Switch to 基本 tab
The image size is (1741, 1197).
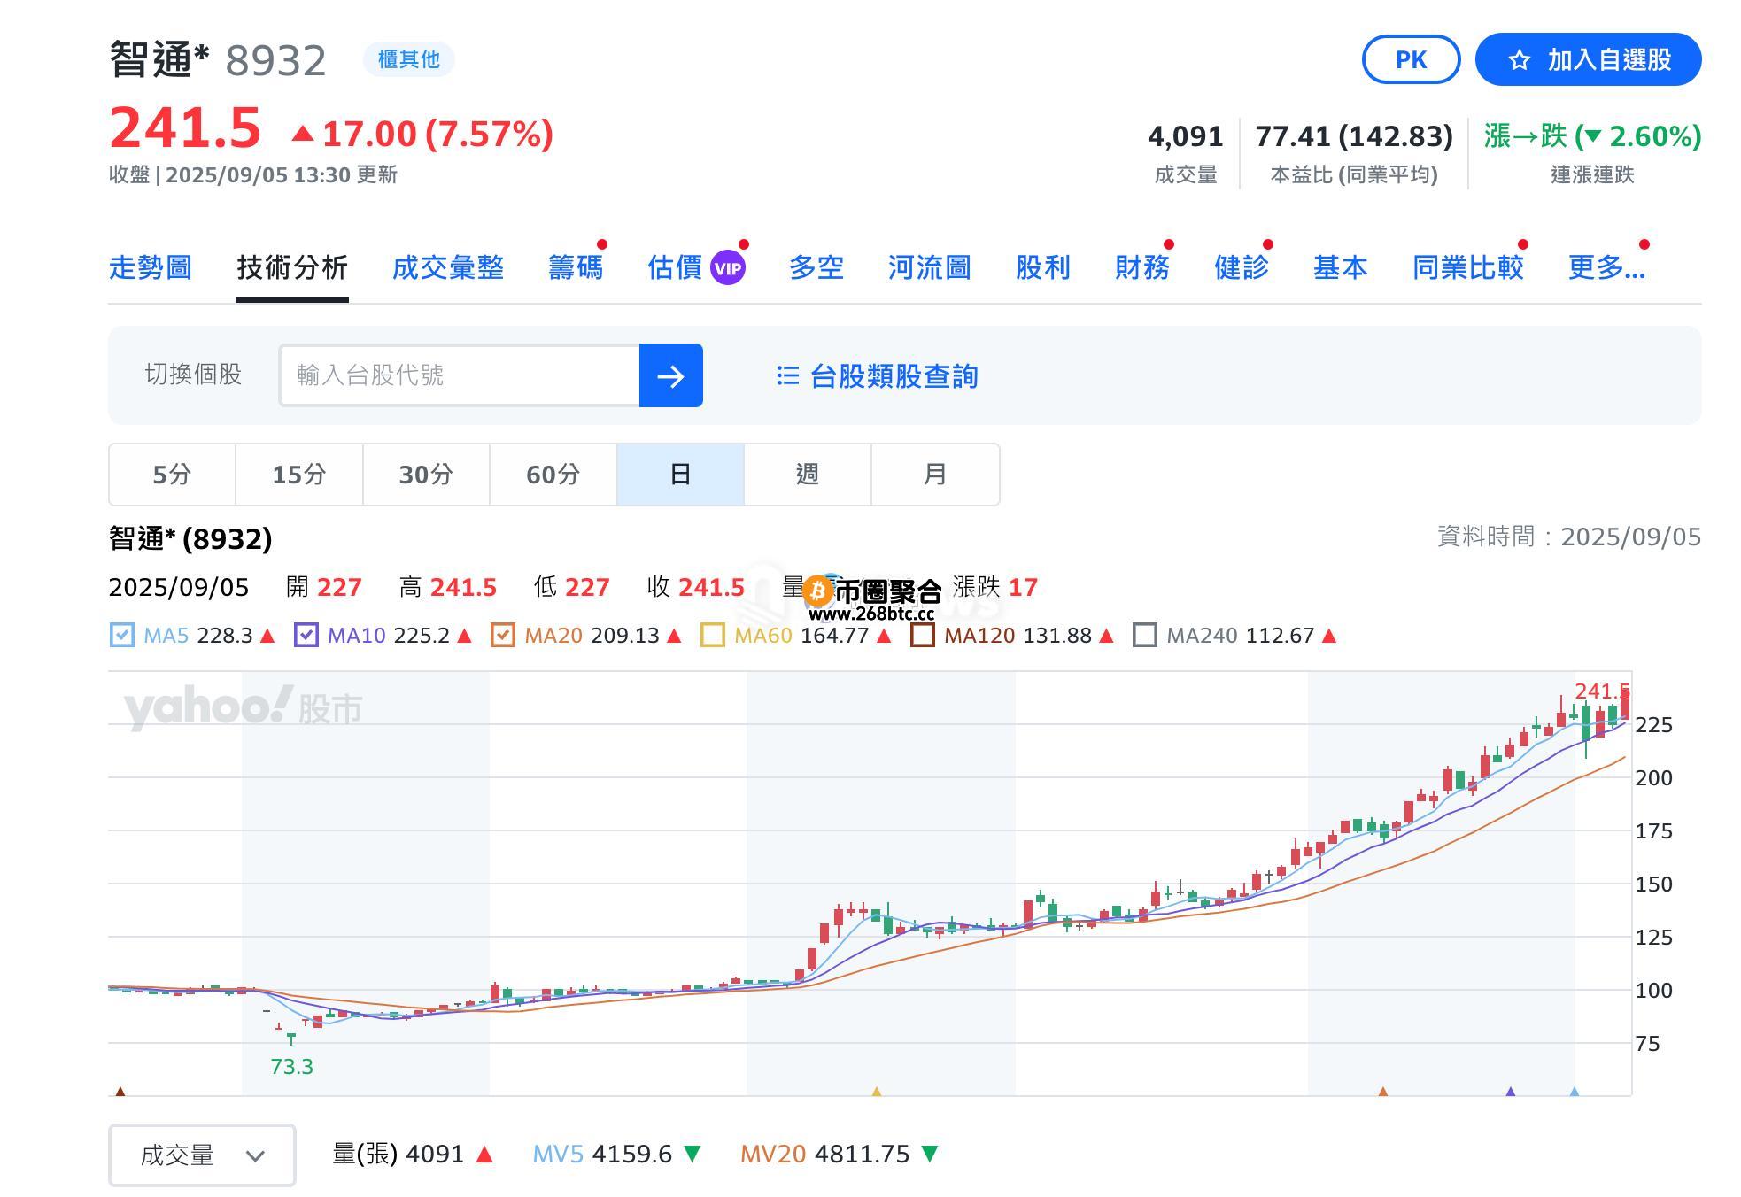click(x=1341, y=266)
